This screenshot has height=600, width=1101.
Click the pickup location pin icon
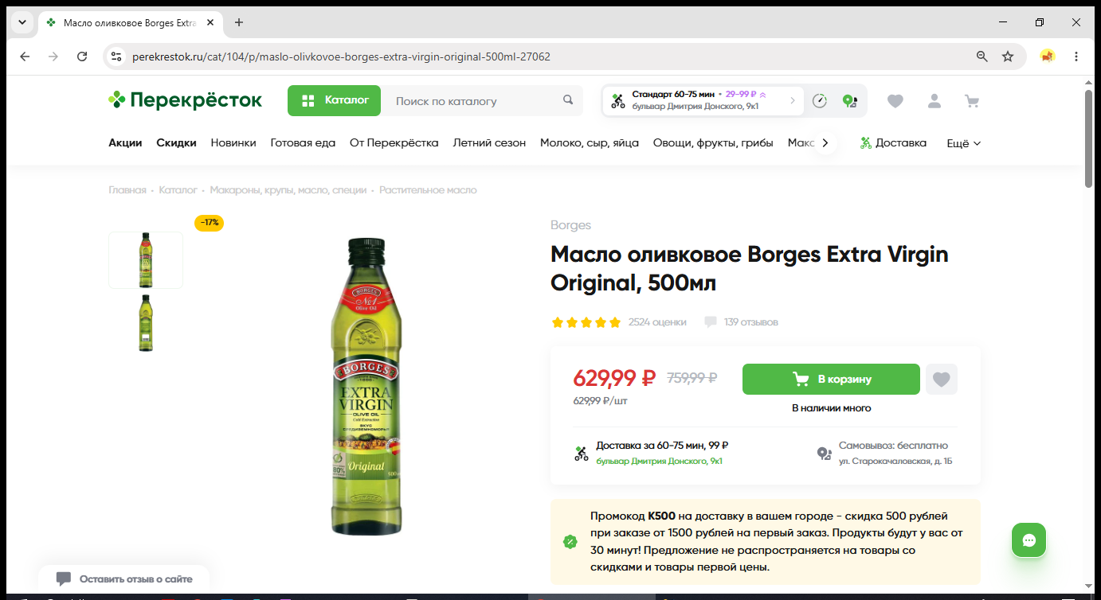coord(849,101)
